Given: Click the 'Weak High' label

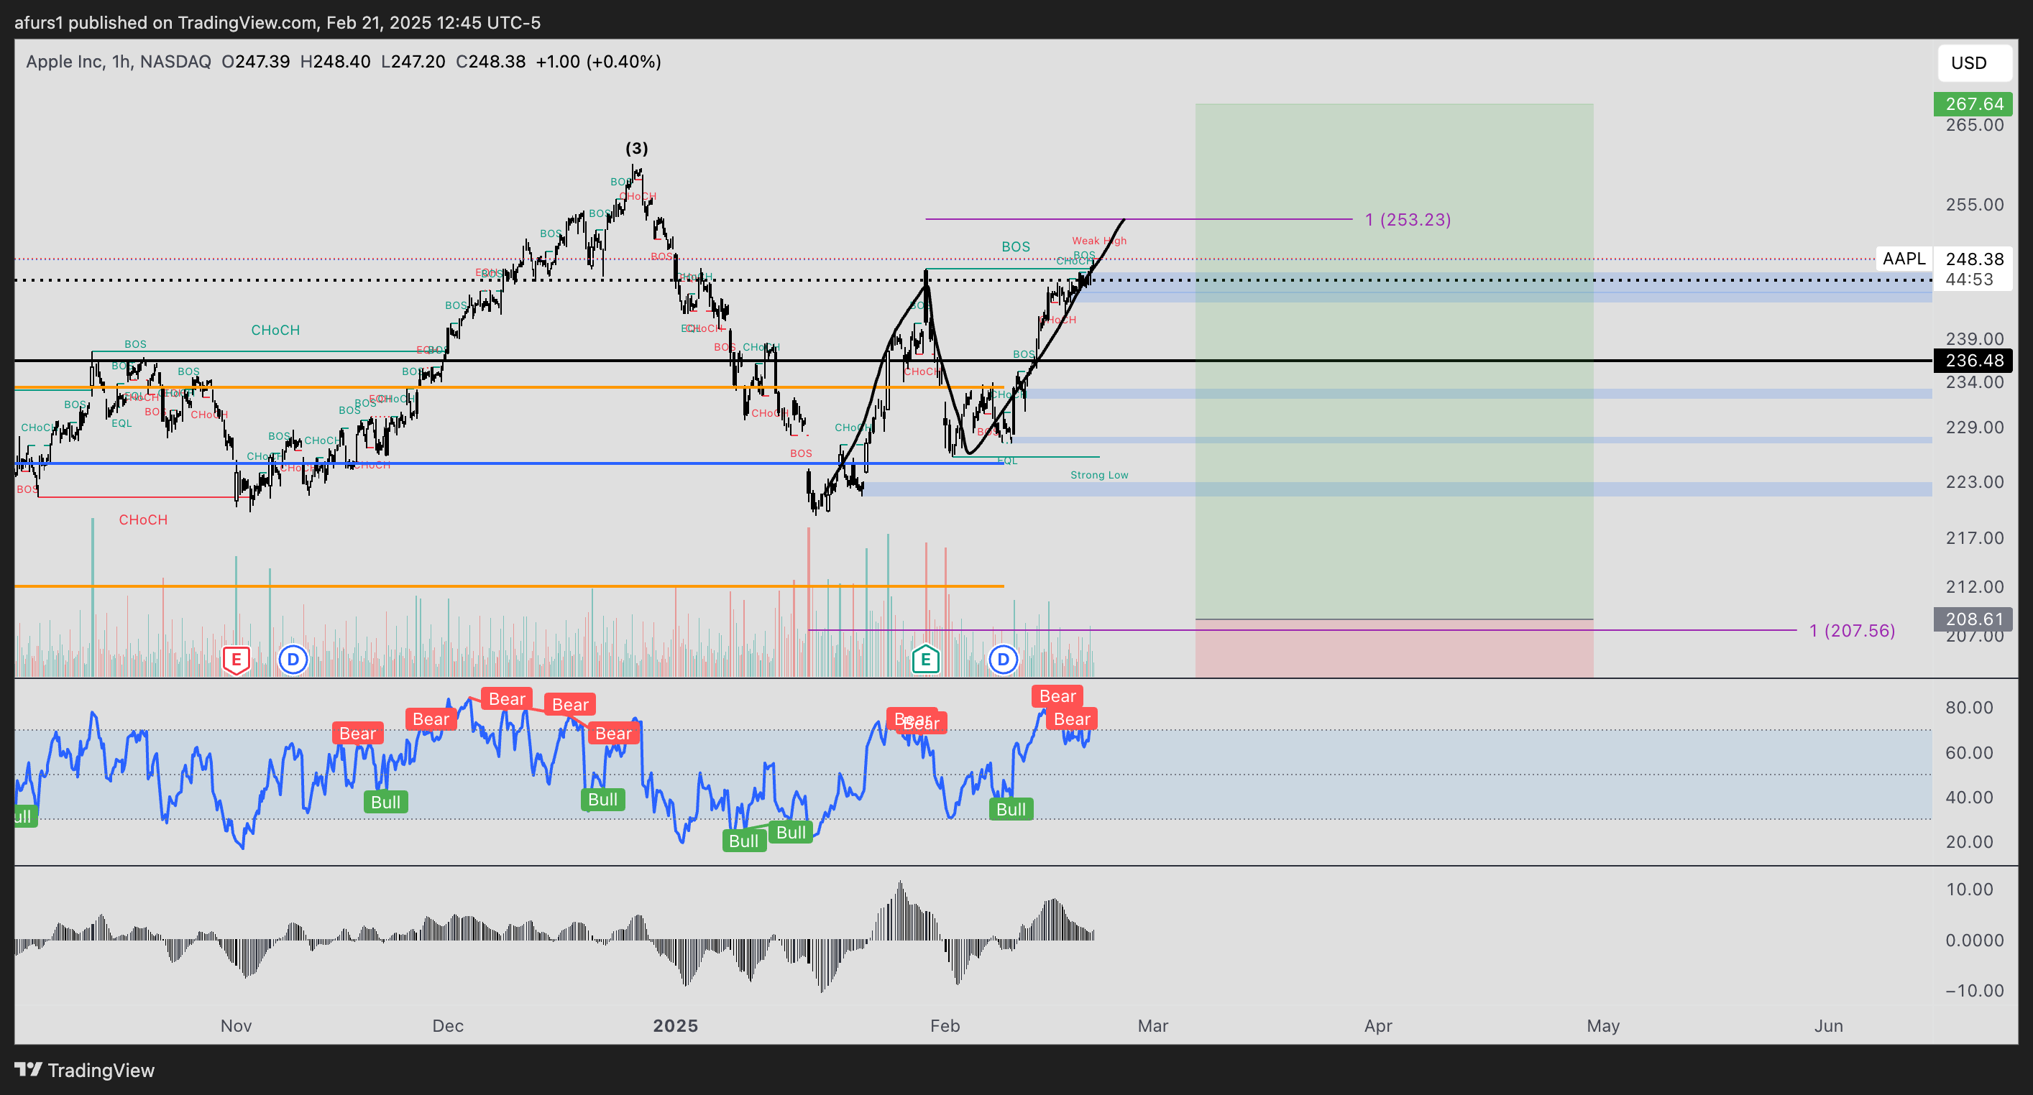Looking at the screenshot, I should 1098,241.
